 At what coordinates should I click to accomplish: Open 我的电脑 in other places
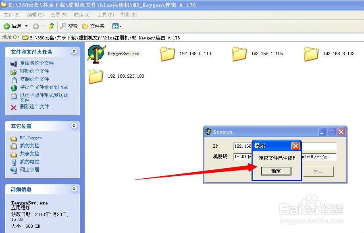[29, 162]
